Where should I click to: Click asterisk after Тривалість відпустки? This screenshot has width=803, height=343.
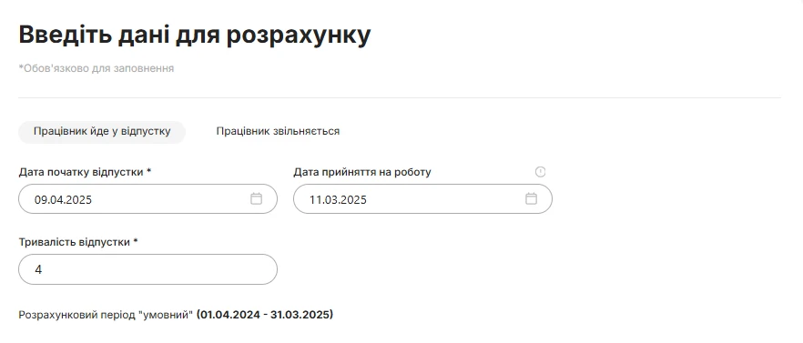tap(135, 241)
